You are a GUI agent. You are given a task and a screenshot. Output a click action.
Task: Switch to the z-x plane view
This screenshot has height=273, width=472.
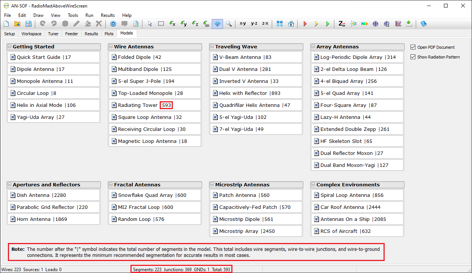pos(265,24)
